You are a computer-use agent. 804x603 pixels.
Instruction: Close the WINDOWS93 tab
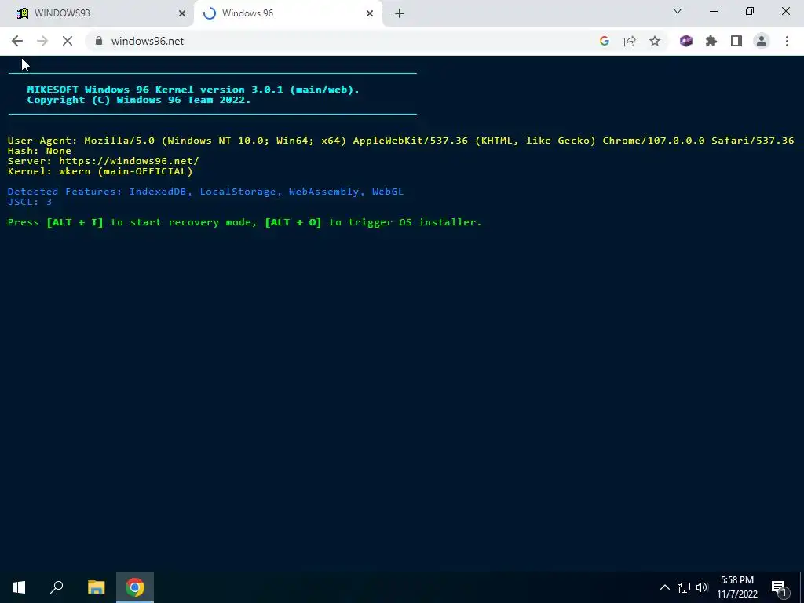(x=182, y=13)
